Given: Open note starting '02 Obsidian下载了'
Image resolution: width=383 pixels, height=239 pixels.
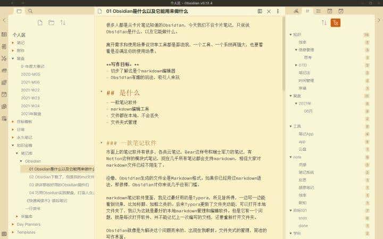Looking at the screenshot, I should [62, 177].
